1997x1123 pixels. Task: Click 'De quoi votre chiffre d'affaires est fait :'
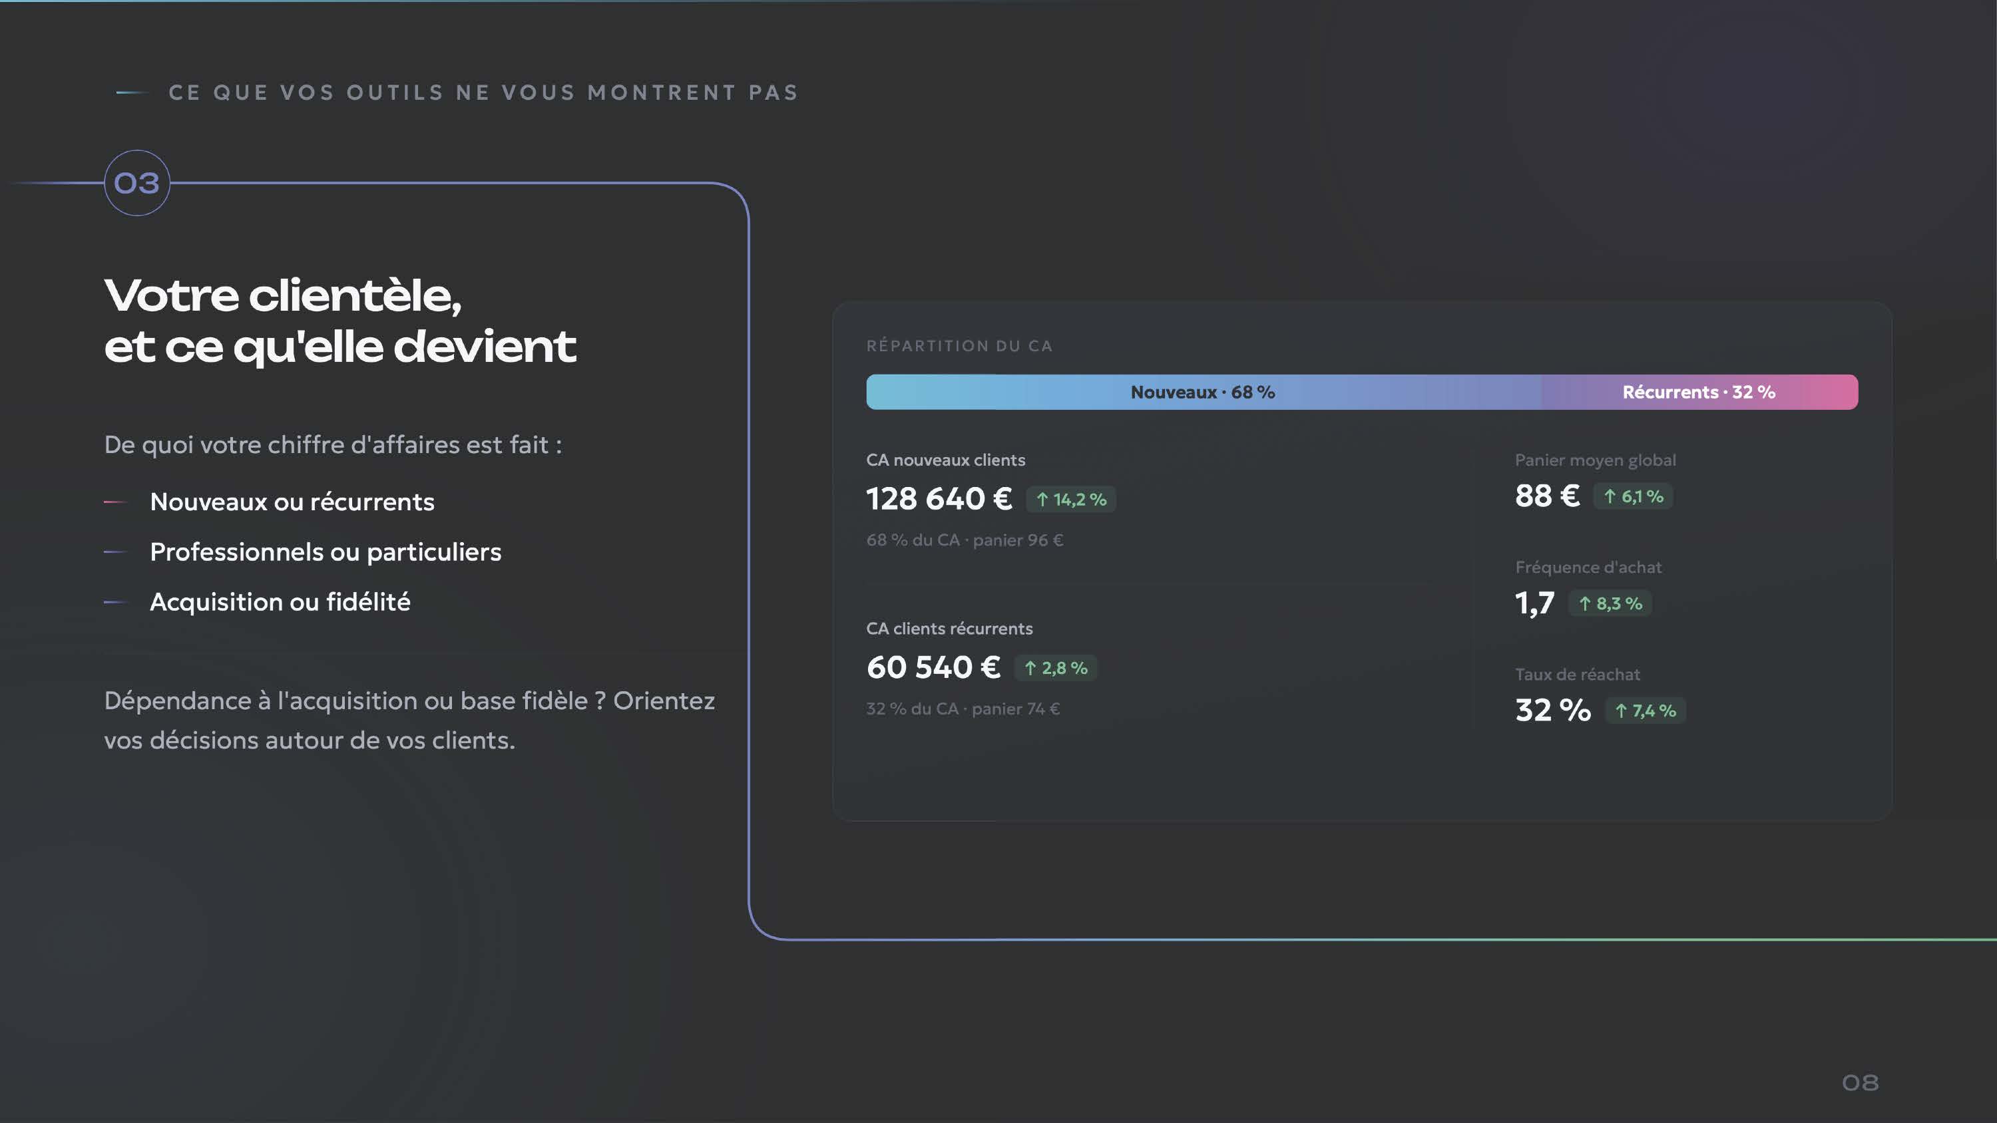tap(333, 445)
